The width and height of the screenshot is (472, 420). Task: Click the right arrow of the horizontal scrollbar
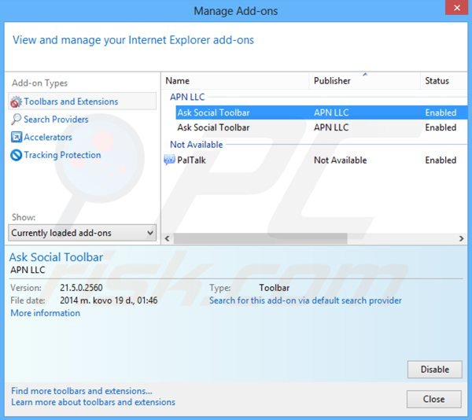pos(462,238)
